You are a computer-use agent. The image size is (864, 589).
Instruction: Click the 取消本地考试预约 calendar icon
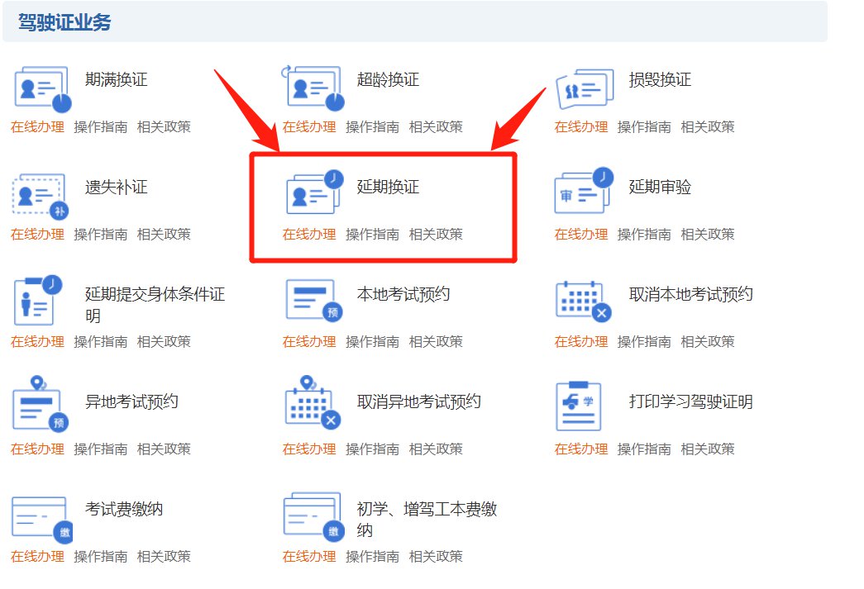[584, 301]
